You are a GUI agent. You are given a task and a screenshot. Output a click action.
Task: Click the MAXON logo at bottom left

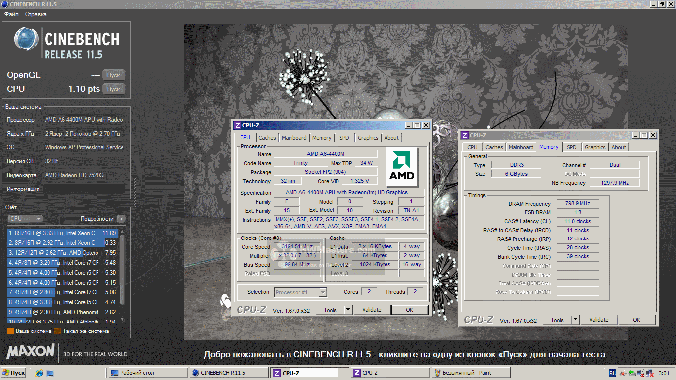point(31,352)
